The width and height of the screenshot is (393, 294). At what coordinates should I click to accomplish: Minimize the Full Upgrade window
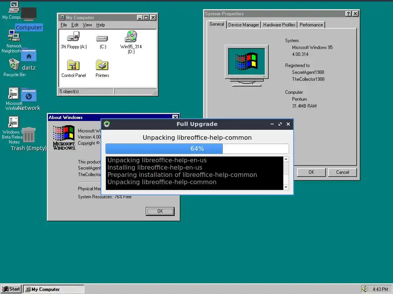coord(272,124)
